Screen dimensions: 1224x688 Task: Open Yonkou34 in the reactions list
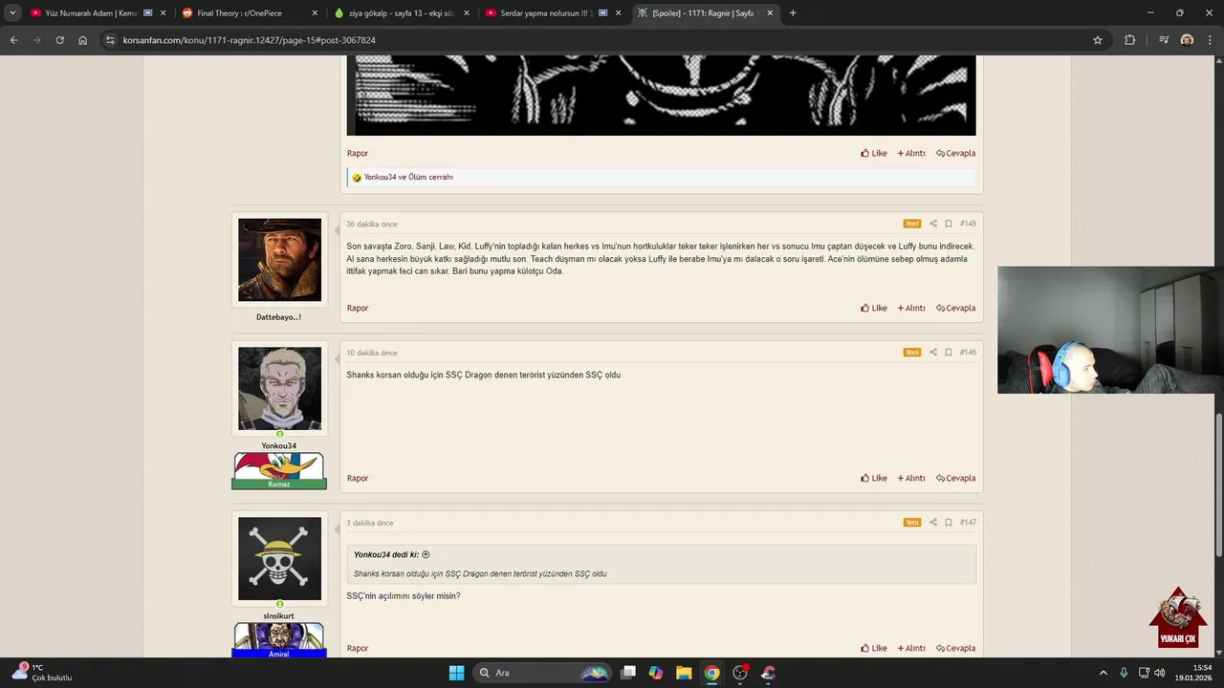pos(380,177)
